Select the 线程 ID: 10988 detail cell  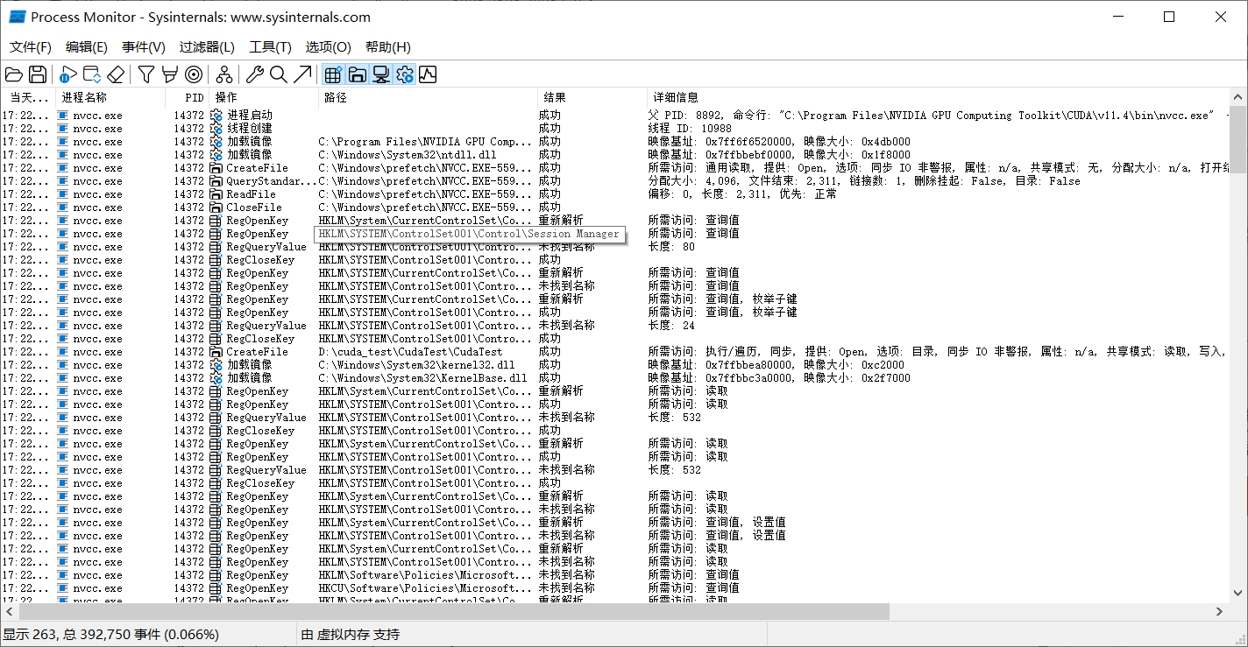[x=690, y=129]
